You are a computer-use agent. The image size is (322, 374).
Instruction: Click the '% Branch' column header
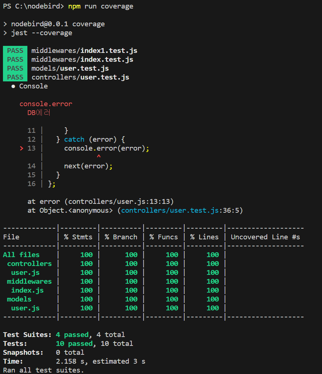(x=121, y=237)
